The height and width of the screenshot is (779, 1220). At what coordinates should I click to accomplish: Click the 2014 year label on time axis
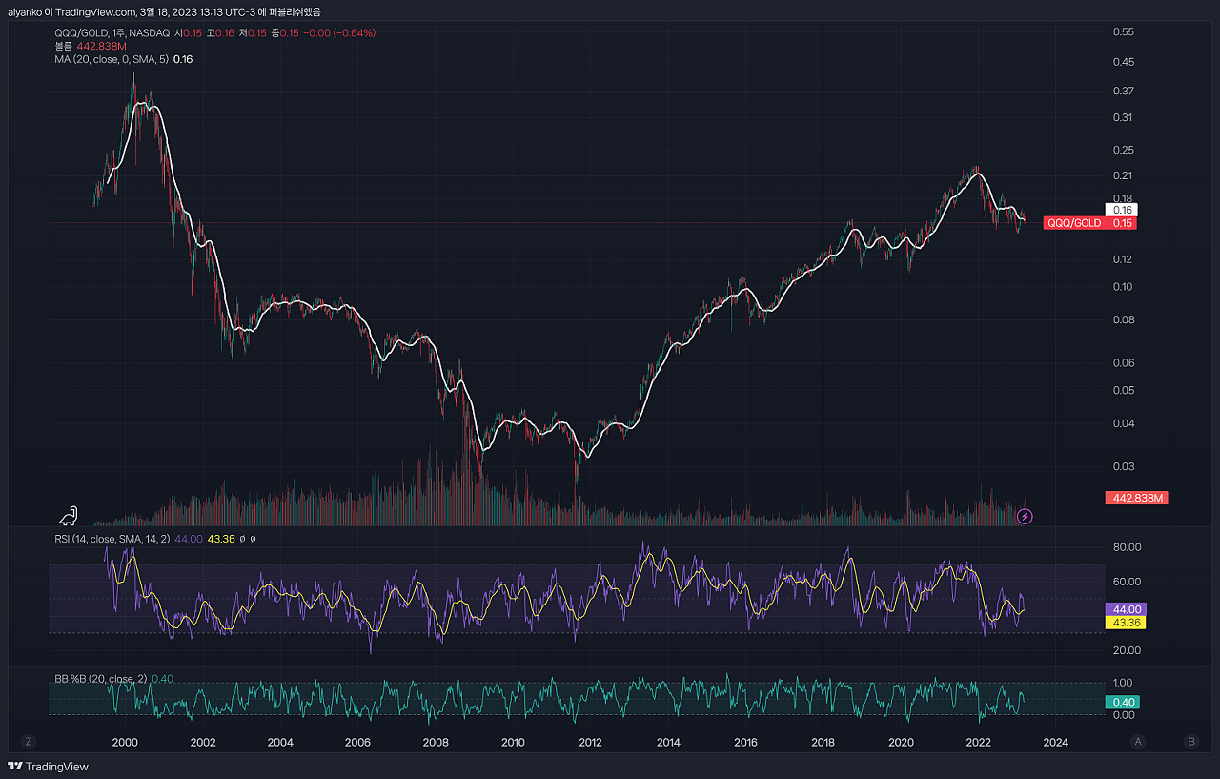coord(668,742)
